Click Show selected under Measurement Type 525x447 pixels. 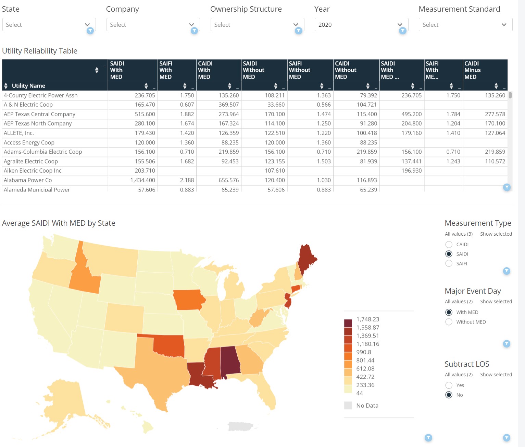click(496, 234)
